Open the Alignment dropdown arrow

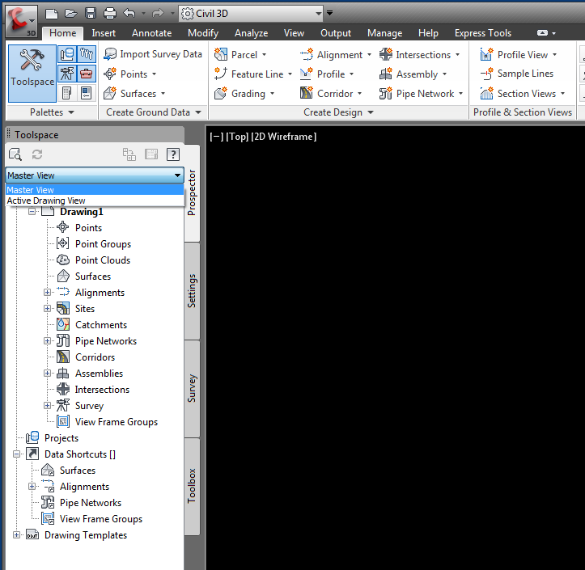coord(369,55)
